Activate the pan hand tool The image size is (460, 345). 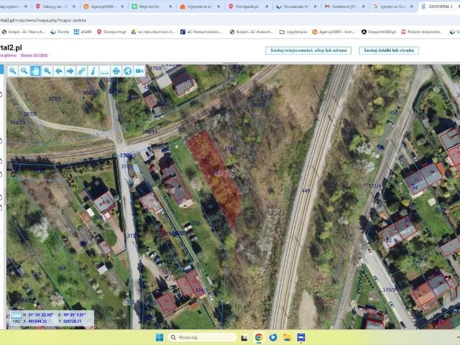tap(35, 70)
